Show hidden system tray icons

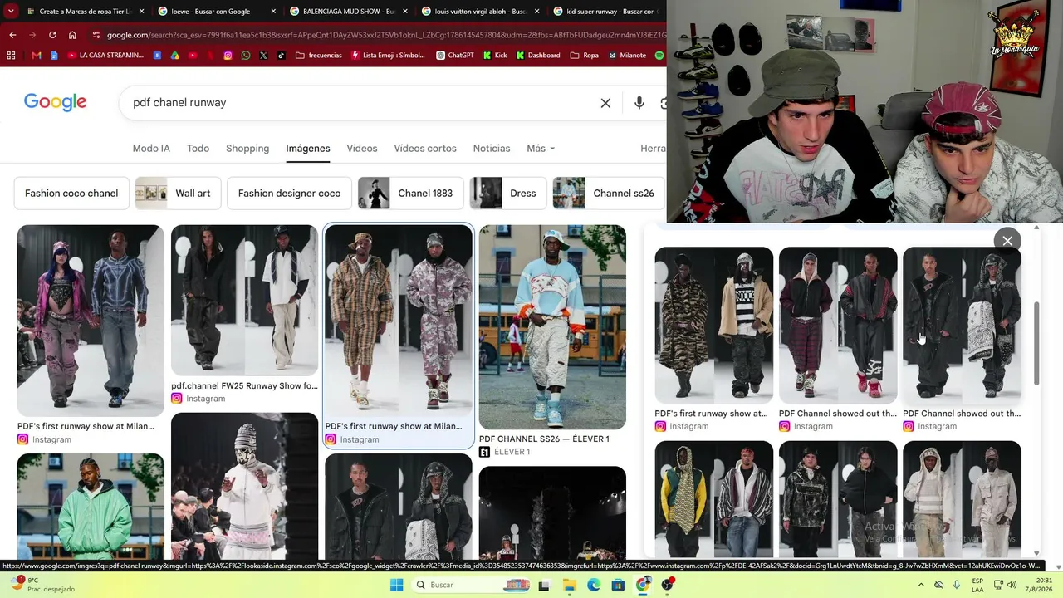click(x=920, y=585)
